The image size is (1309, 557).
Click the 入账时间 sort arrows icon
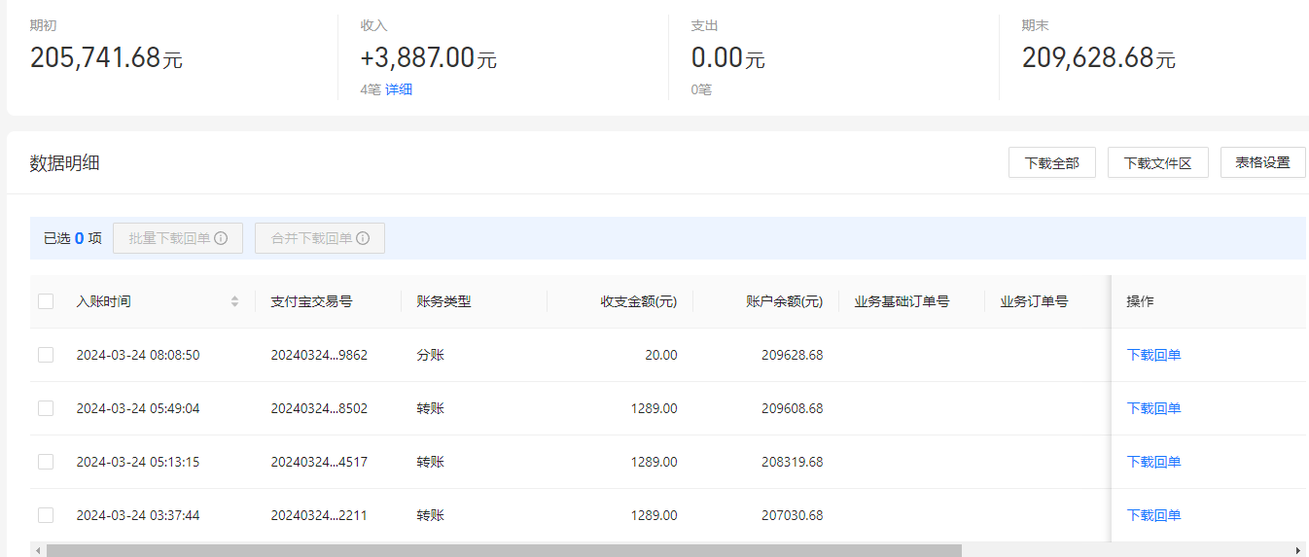[x=234, y=301]
